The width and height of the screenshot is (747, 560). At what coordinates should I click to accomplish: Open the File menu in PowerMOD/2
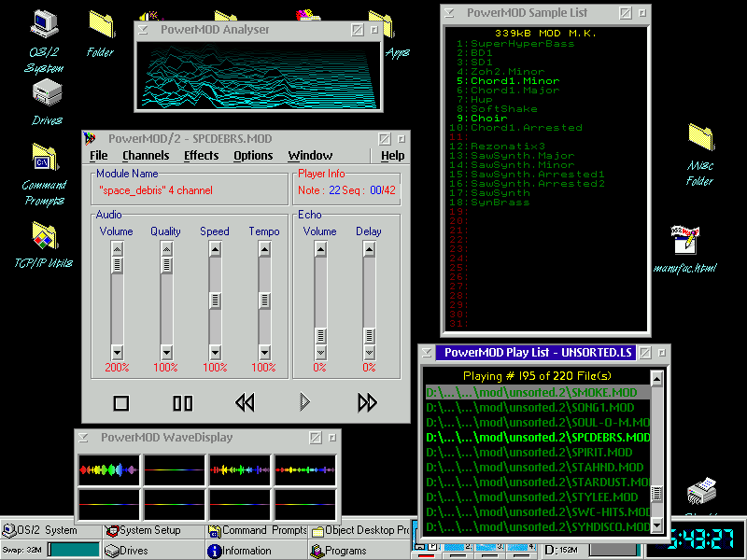pos(99,156)
